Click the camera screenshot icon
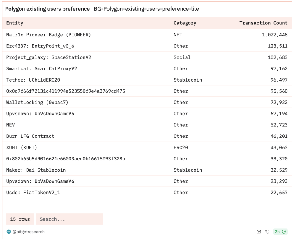Image resolution: width=293 pixels, height=240 pixels. [x=259, y=232]
